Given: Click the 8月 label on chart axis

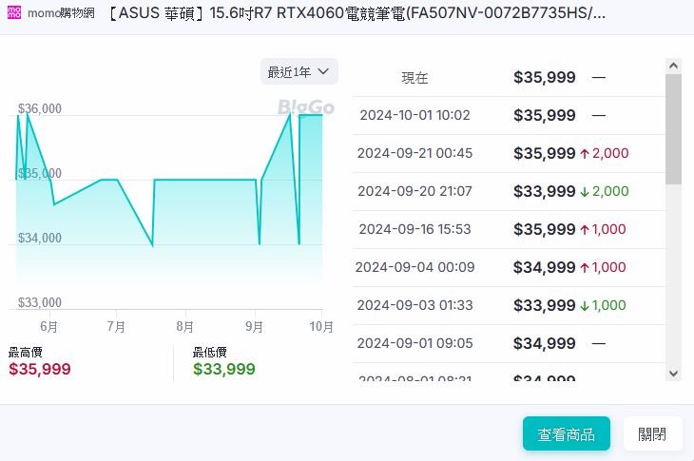Looking at the screenshot, I should (185, 327).
